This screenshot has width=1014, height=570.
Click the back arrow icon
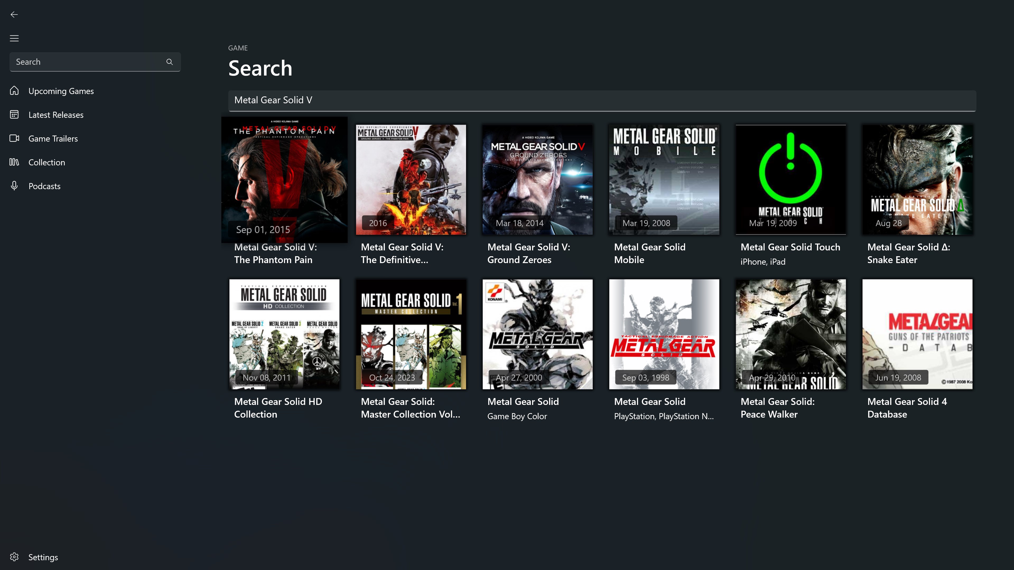(14, 15)
